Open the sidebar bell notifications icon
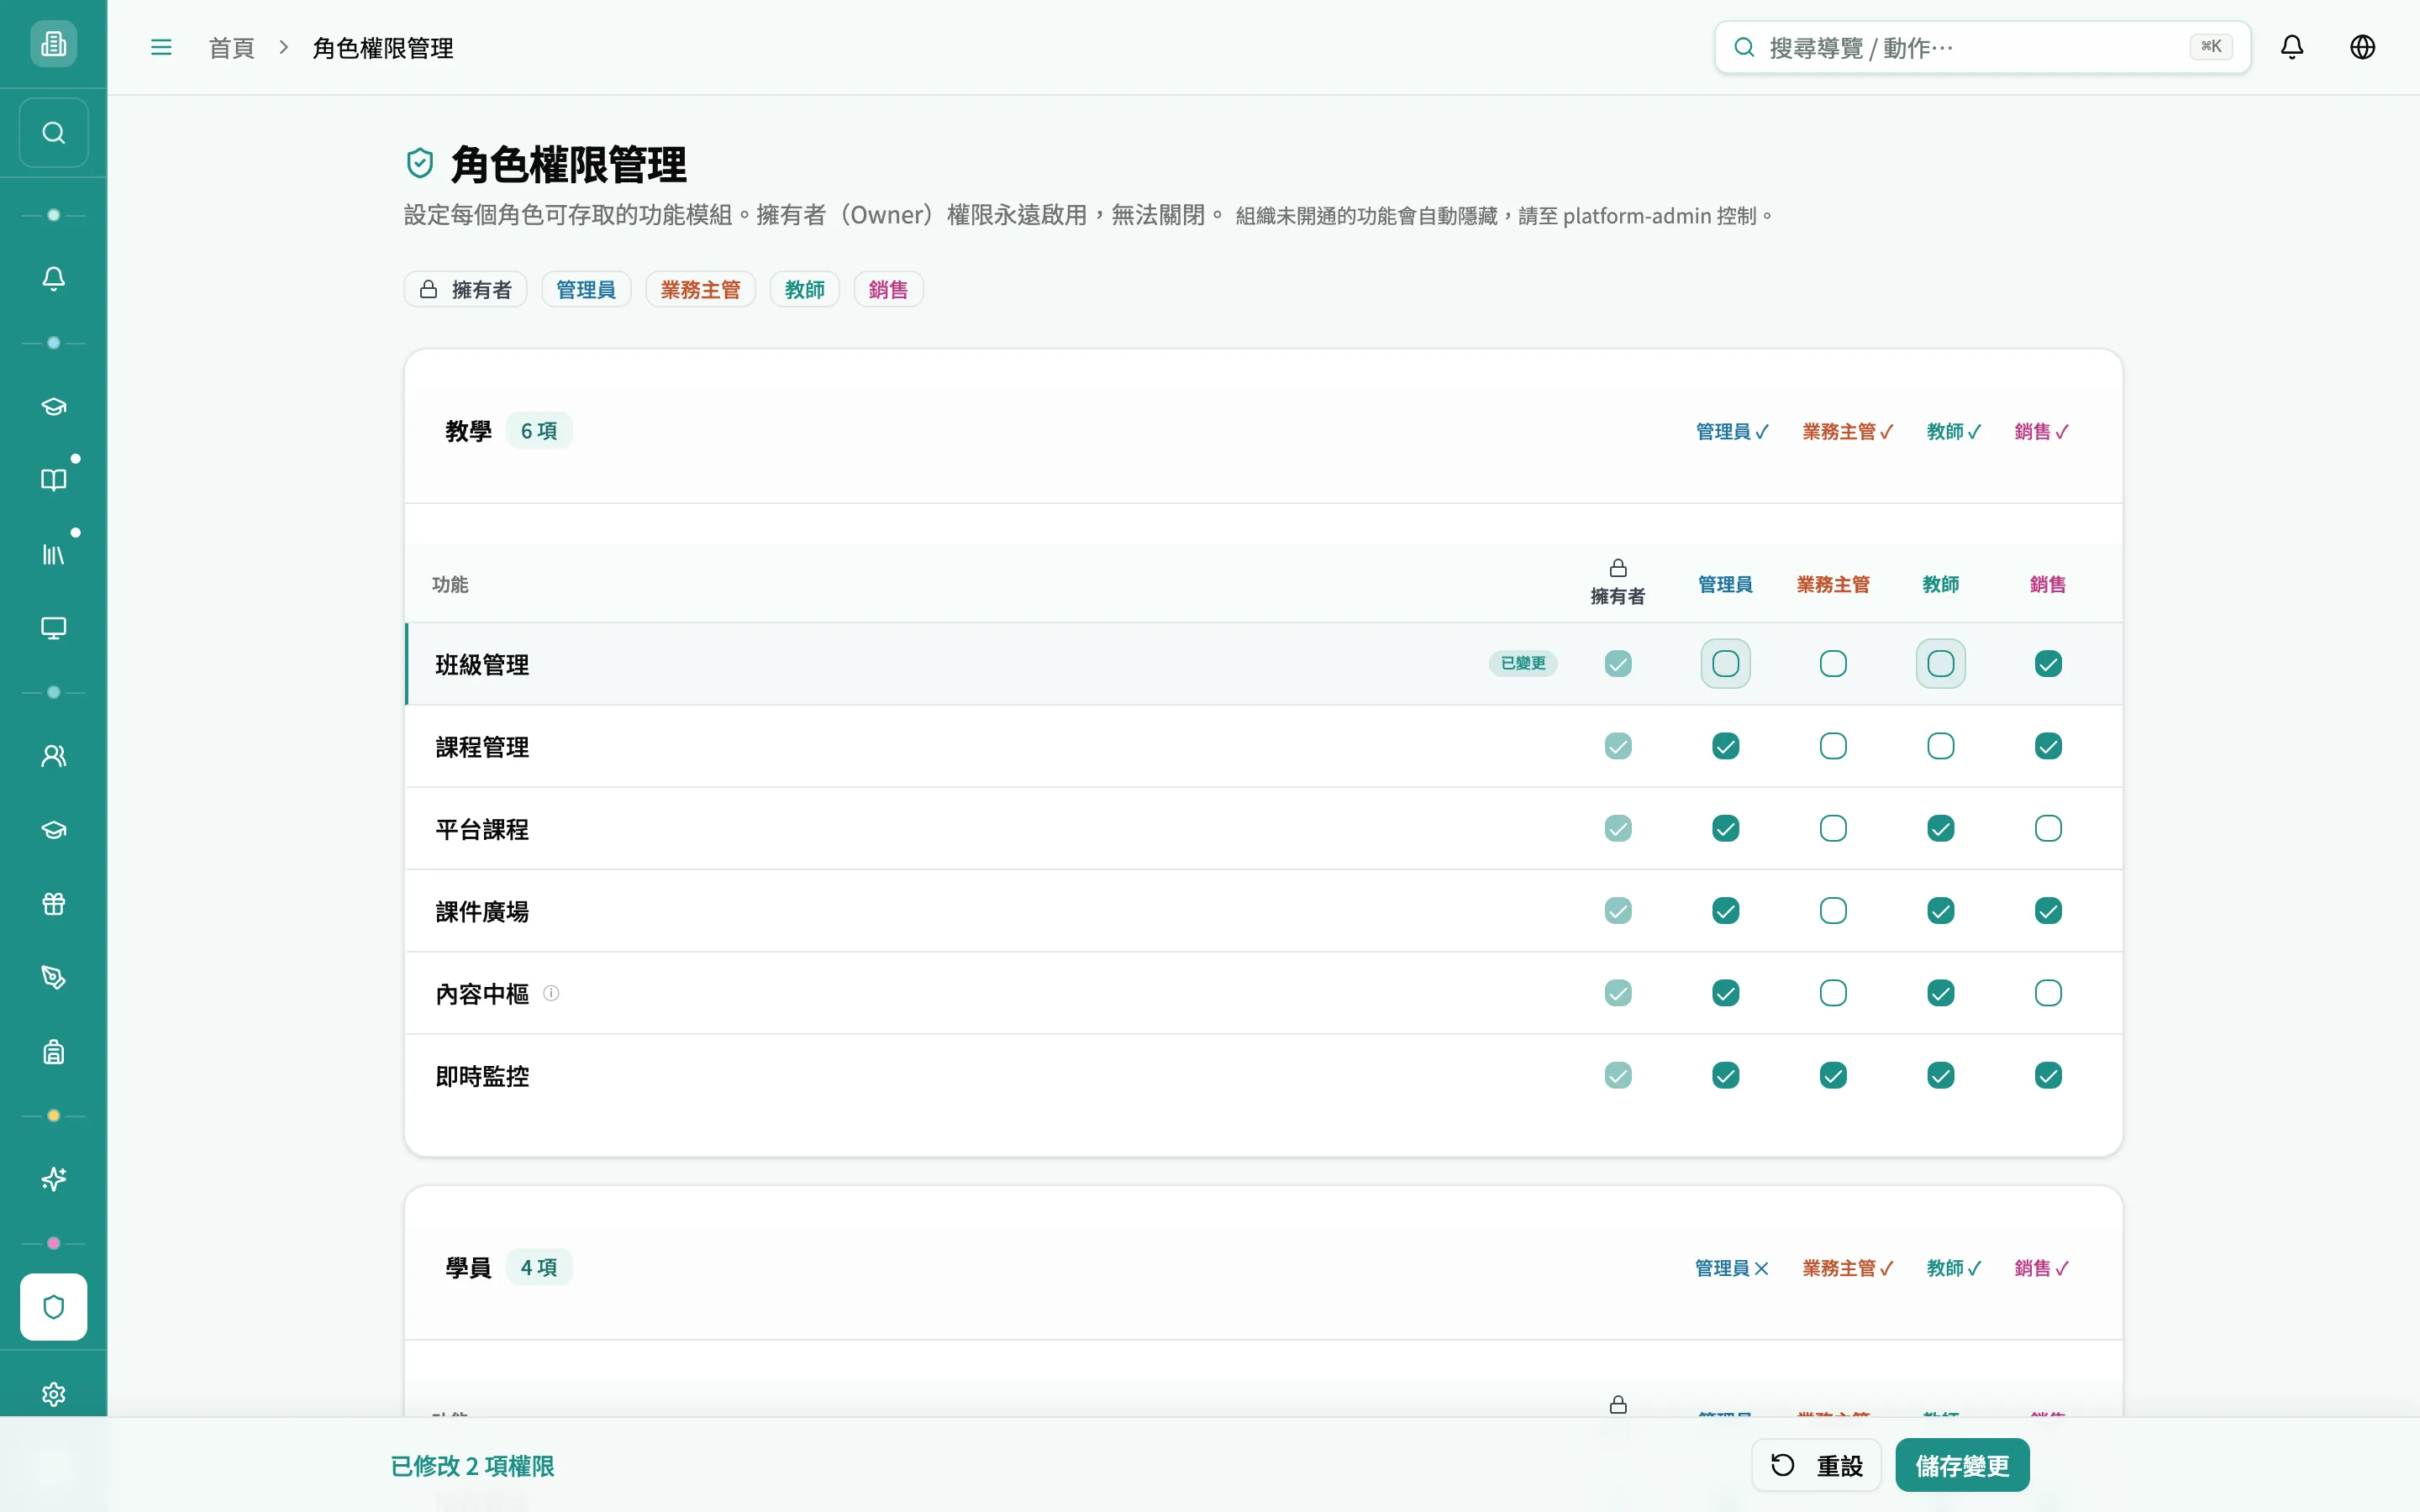The image size is (2420, 1512). coord(53,278)
